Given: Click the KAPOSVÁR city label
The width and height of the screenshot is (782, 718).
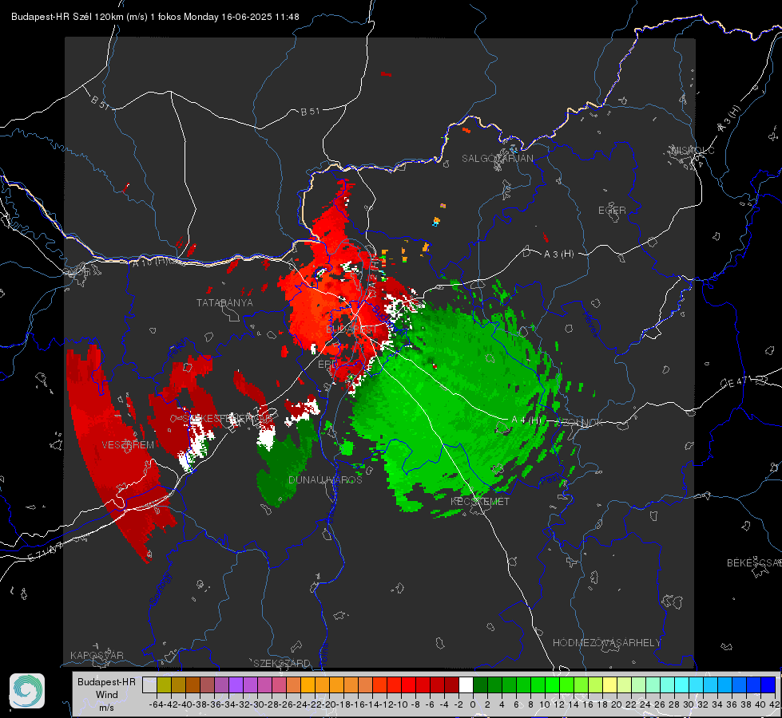Looking at the screenshot, I should tap(97, 655).
